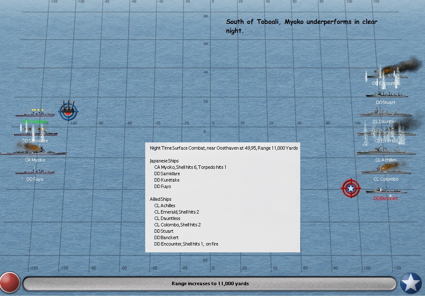Select 'DD Samidare' in the combat report
Image resolution: width=425 pixels, height=298 pixels.
[167, 174]
